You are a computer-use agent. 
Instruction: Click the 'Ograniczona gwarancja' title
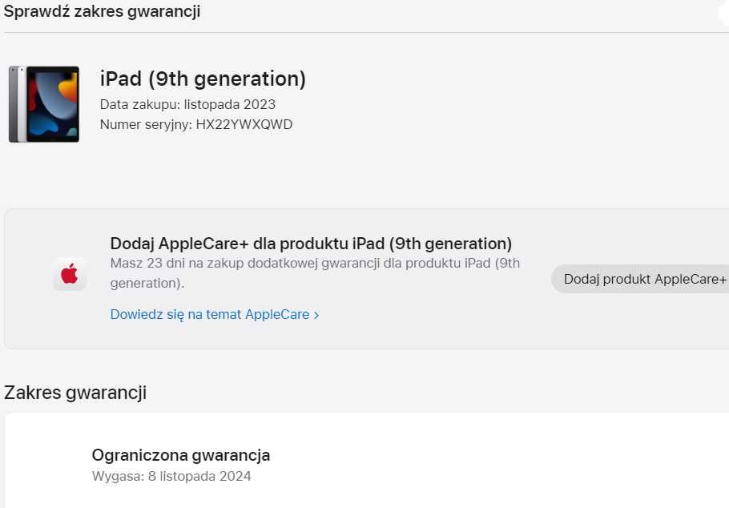pos(181,455)
